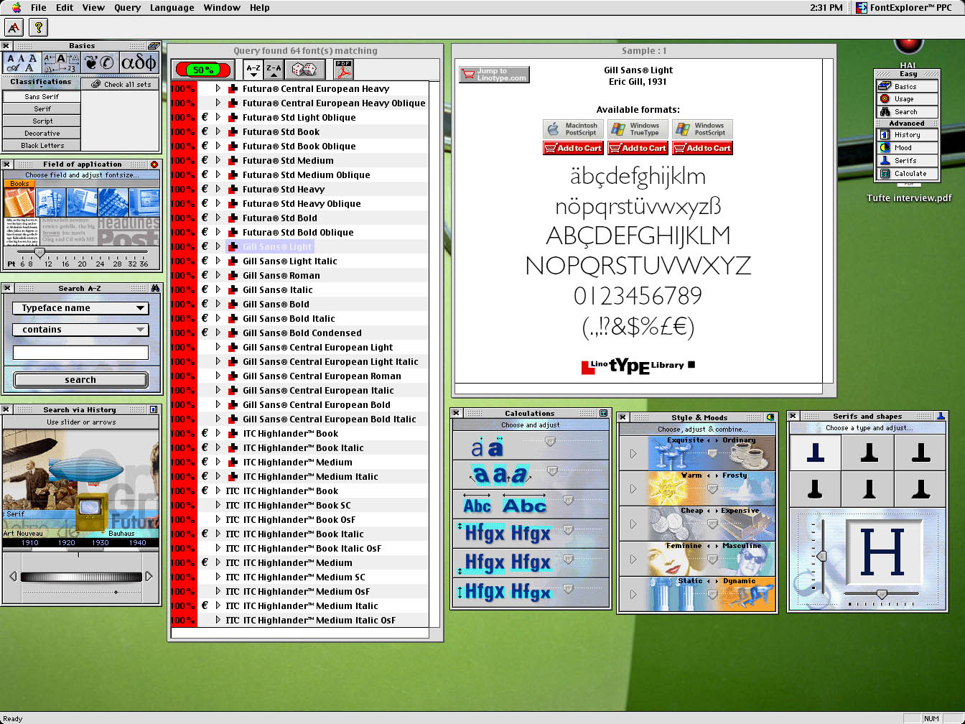Sort the font list Z-A
Viewport: 965px width, 724px height.
click(274, 70)
